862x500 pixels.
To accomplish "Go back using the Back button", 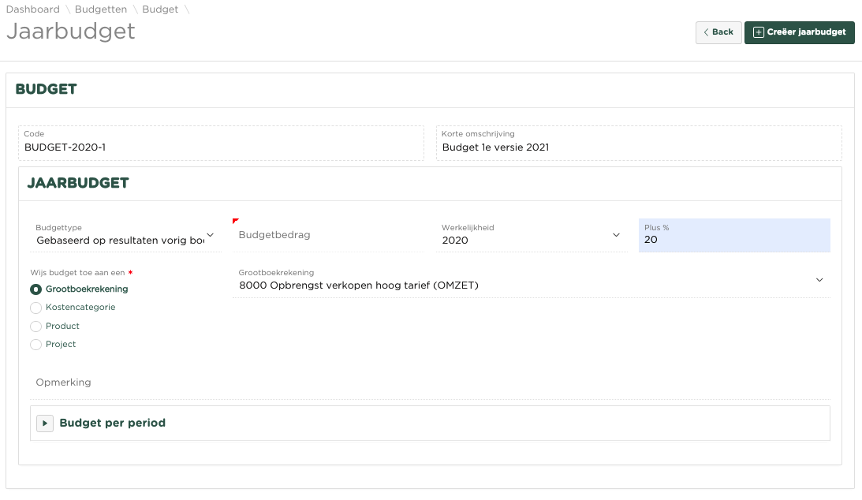I will click(718, 32).
